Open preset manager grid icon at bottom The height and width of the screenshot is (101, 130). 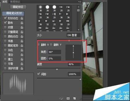(68, 98)
